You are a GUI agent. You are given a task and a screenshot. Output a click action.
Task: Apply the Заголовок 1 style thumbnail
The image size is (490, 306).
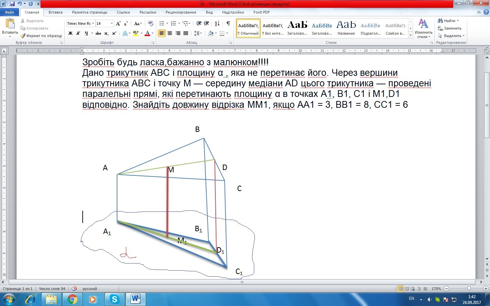pyautogui.click(x=297, y=28)
